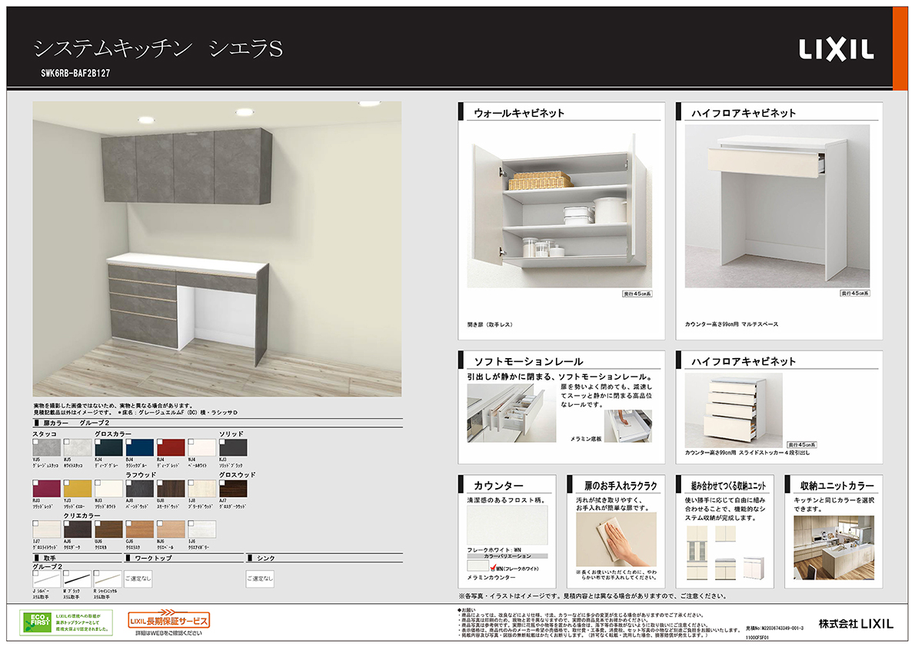Pick the CJ6 クリエラスク swatch
The image size is (915, 647).
coord(139,529)
